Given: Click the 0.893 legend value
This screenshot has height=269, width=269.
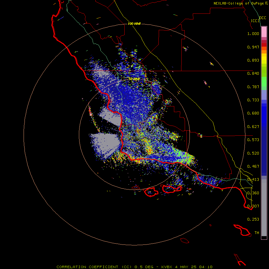Looking at the screenshot, I should tap(253, 60).
